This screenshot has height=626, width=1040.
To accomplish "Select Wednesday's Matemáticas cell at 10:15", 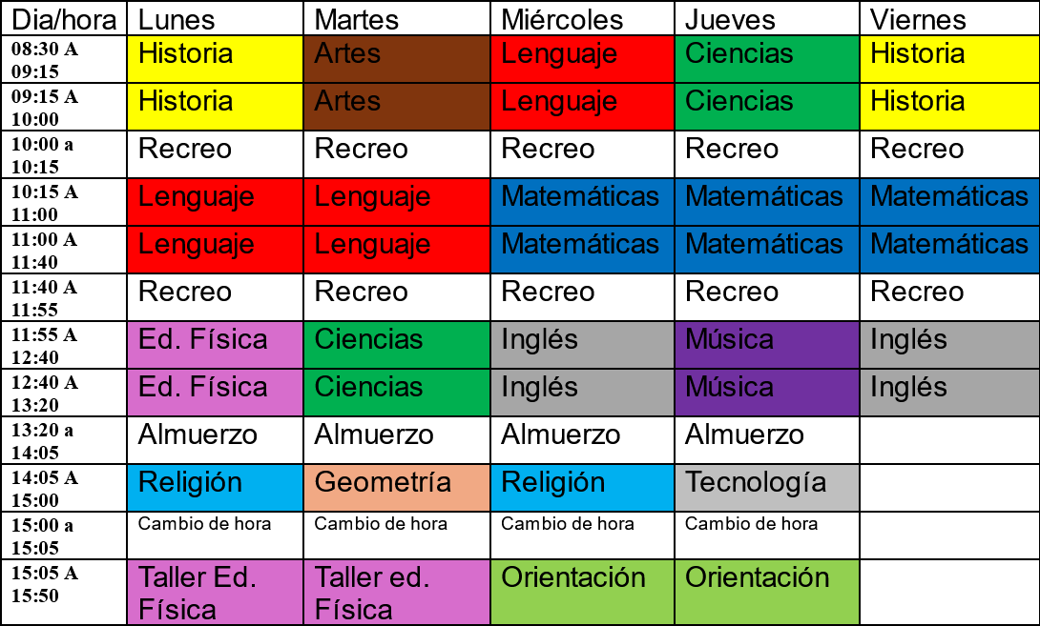I will click(x=582, y=202).
